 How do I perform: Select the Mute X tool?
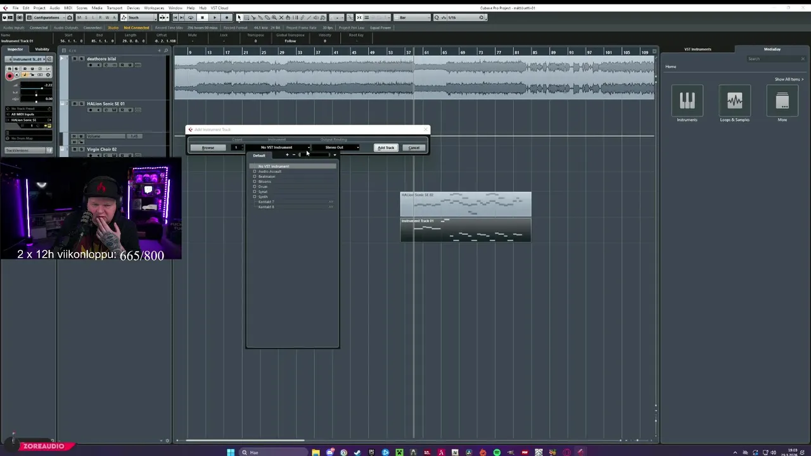(x=281, y=17)
